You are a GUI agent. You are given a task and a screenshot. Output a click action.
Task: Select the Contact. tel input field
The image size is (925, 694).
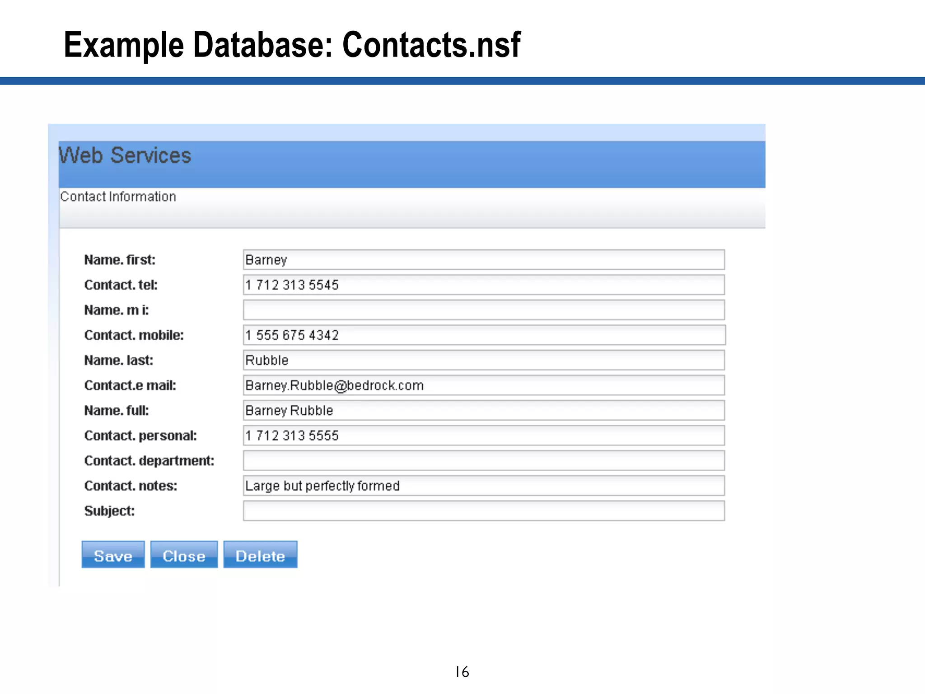pos(484,285)
